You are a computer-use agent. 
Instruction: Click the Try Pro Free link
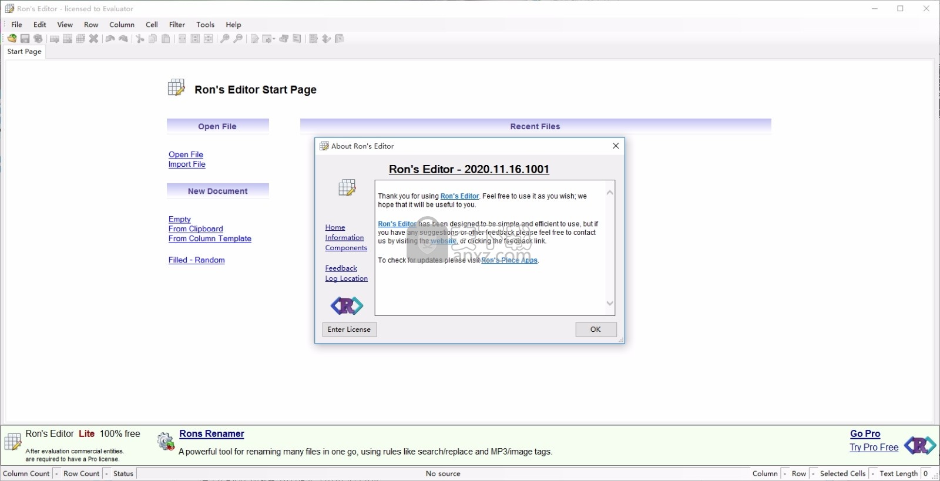[x=874, y=448]
